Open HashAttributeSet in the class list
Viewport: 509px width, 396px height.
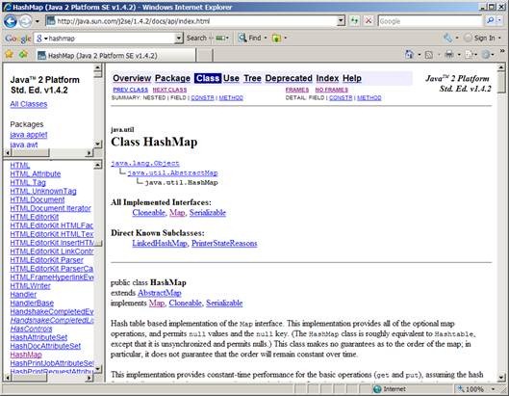(38, 337)
